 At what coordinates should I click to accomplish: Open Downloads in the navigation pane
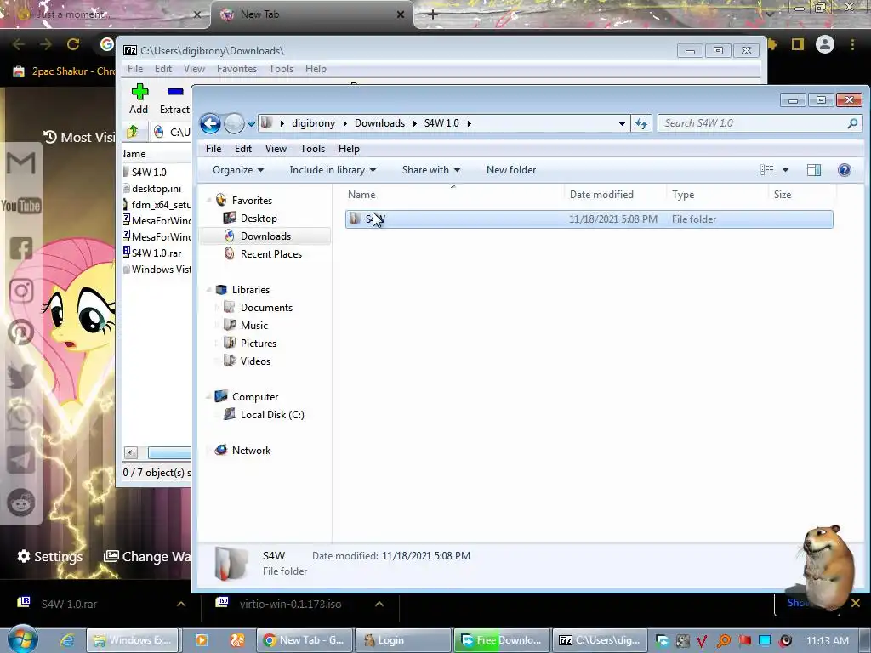(265, 236)
